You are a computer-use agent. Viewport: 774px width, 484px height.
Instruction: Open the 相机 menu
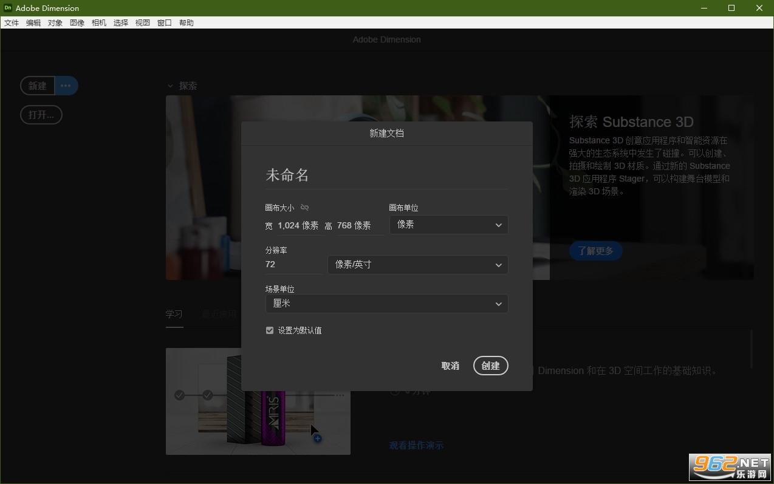(x=99, y=23)
